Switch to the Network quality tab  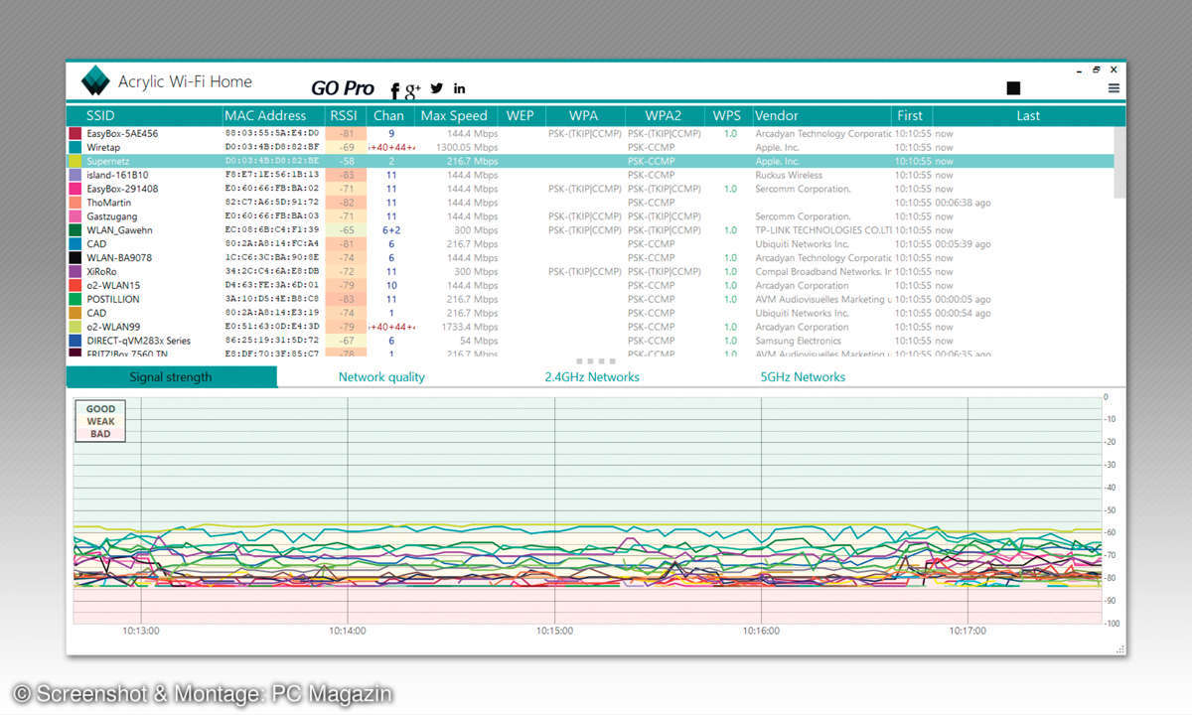tap(381, 377)
